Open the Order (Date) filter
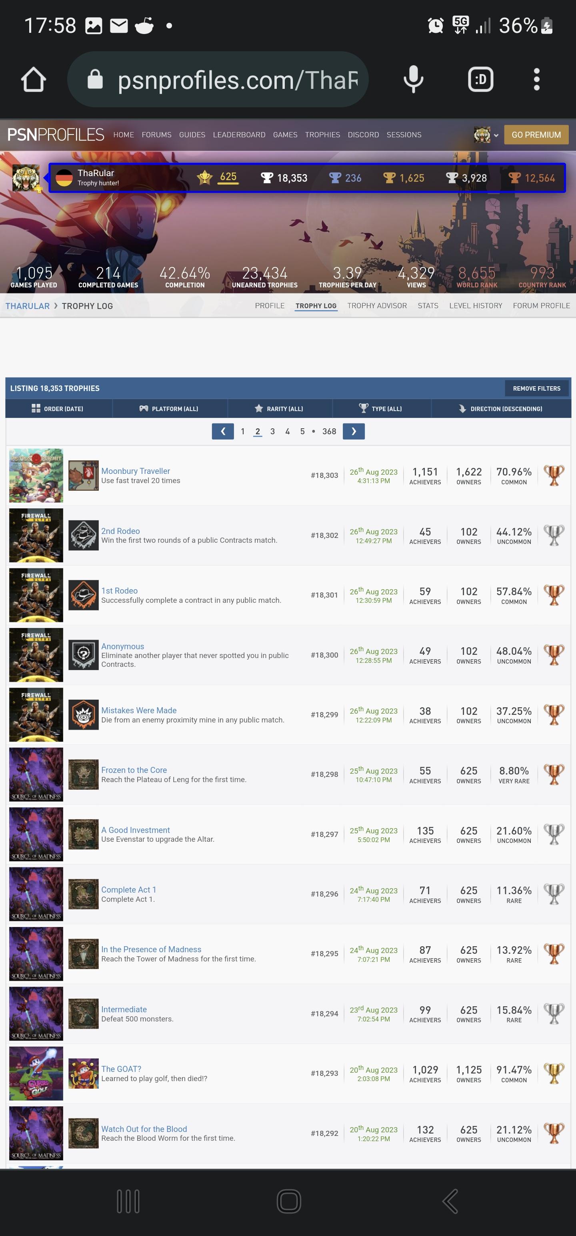 click(58, 408)
